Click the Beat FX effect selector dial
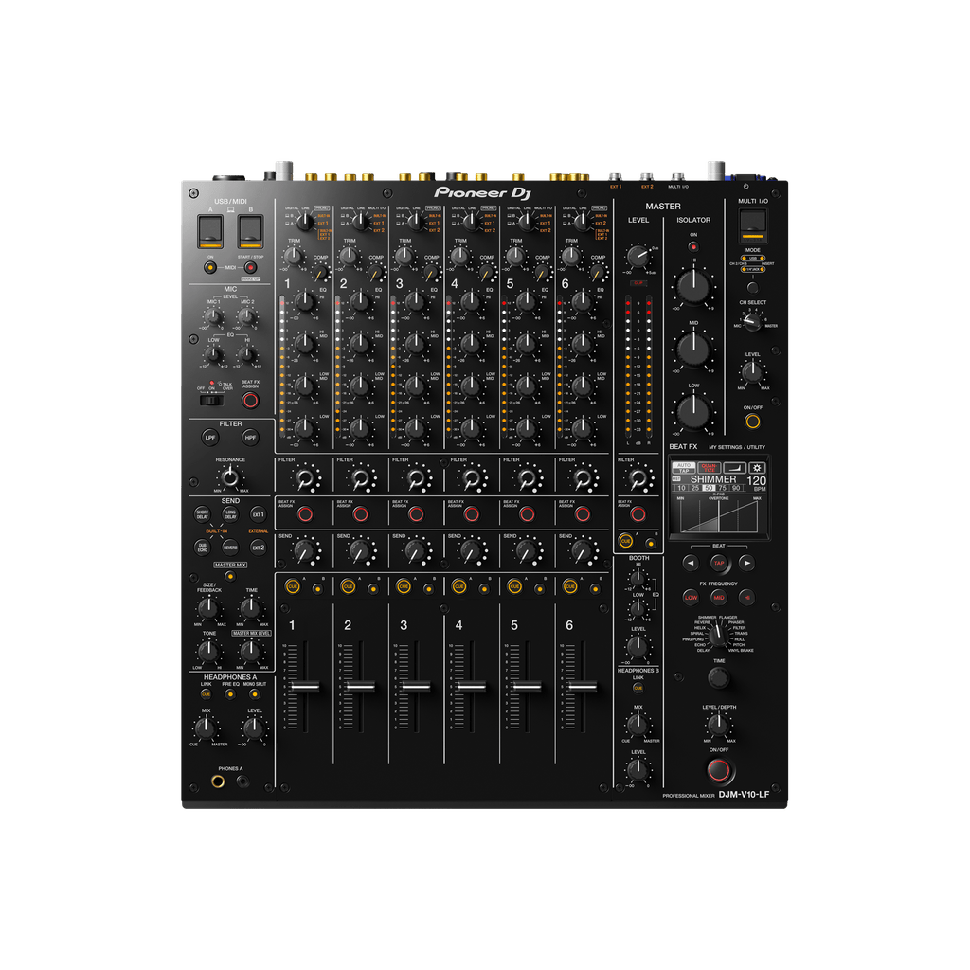Screen dimensions: 970x970 [718, 636]
